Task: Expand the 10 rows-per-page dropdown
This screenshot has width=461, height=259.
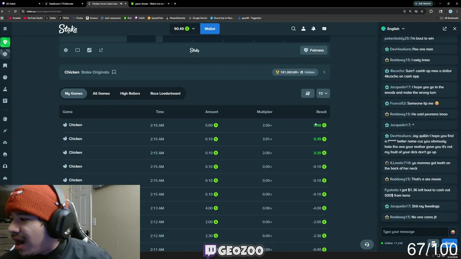Action: (323, 93)
